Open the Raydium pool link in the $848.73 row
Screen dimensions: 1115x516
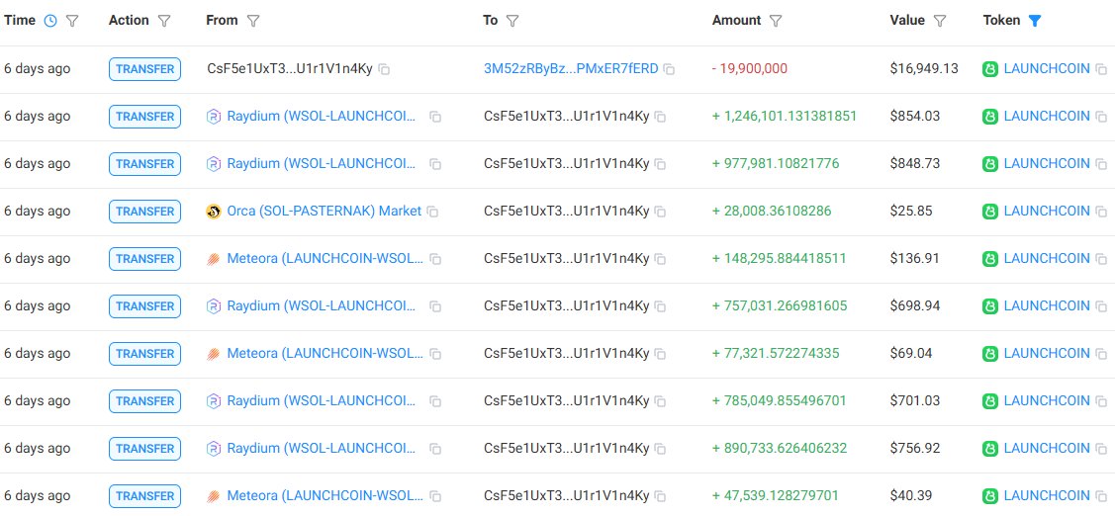point(323,163)
